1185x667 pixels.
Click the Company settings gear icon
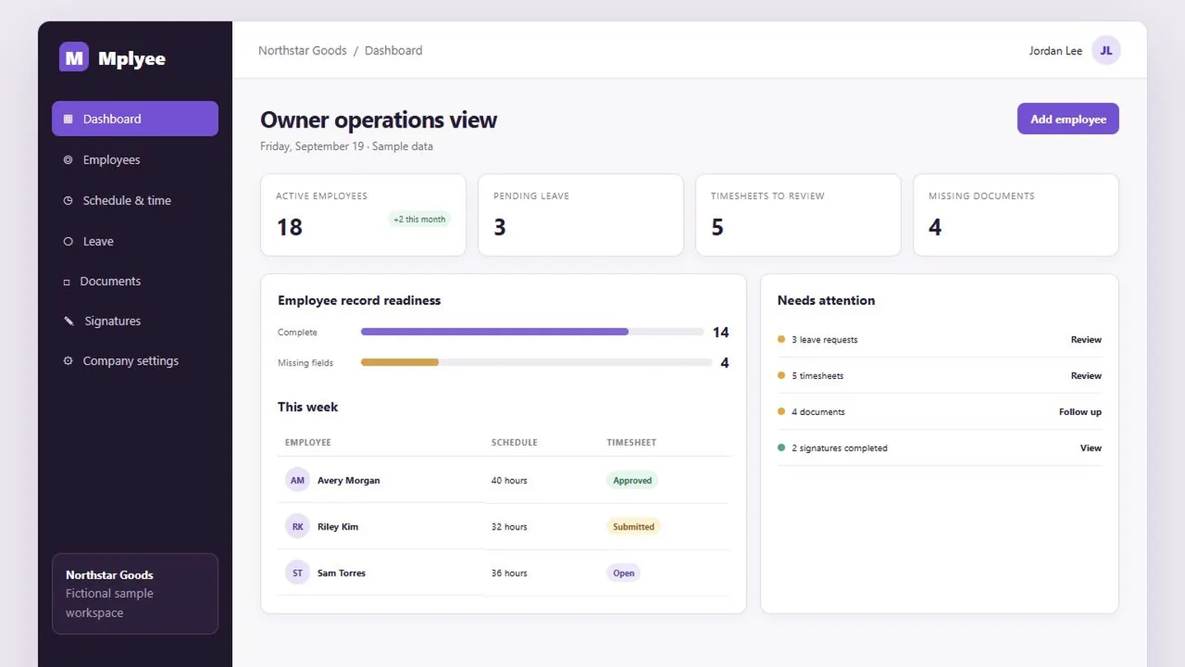[x=68, y=361]
